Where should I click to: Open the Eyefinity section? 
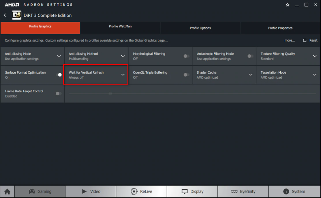point(243,191)
